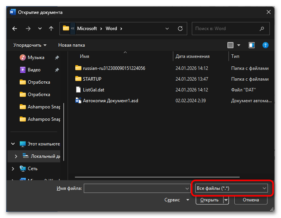Open the Упорядочить menu
281x218 pixels.
pyautogui.click(x=30, y=45)
